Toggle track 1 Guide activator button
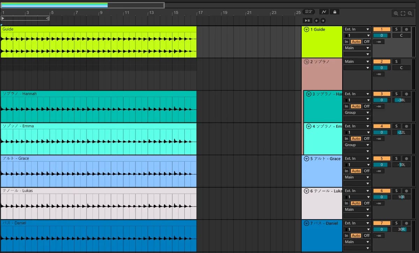The height and width of the screenshot is (253, 419). pyautogui.click(x=382, y=29)
